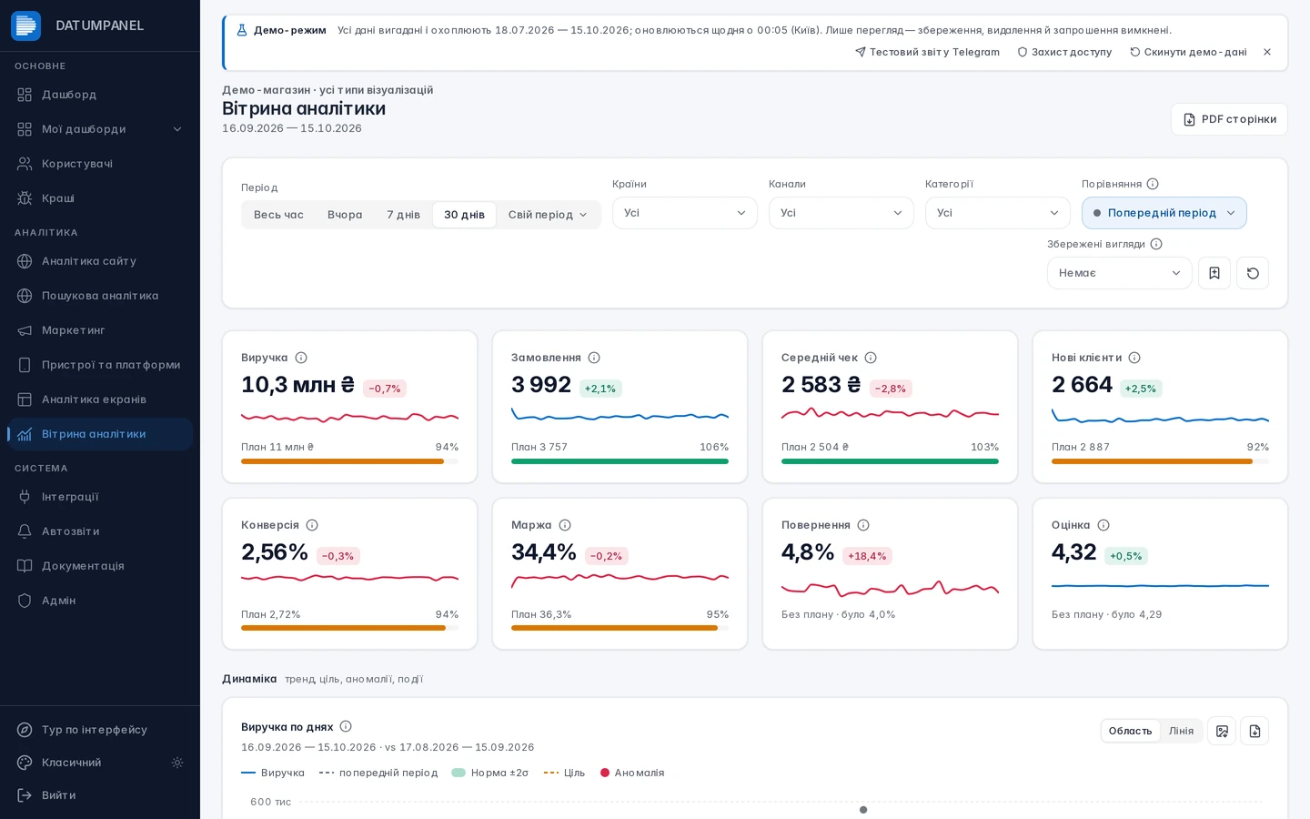
Task: Show info for the Конверсія card
Action: (312, 525)
